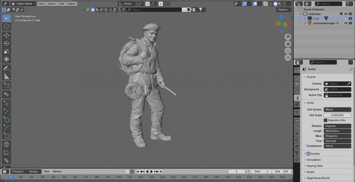
Task: Hide schoorsteenveger object with eye icon
Action: tap(345, 23)
